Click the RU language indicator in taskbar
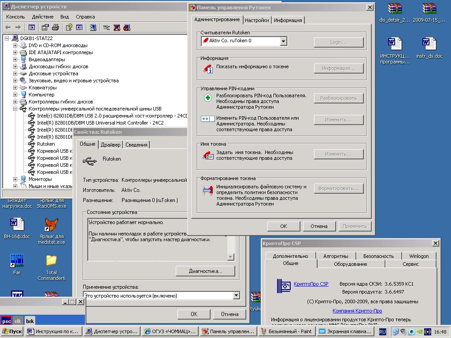 coord(383,331)
